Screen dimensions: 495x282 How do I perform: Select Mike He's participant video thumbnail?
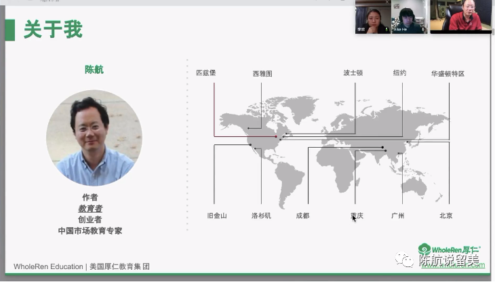pos(410,17)
